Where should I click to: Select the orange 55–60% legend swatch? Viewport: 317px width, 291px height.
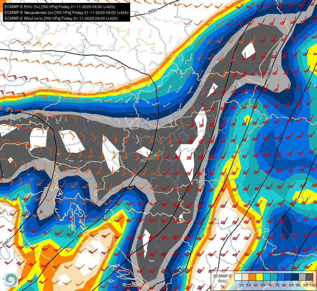(252, 277)
